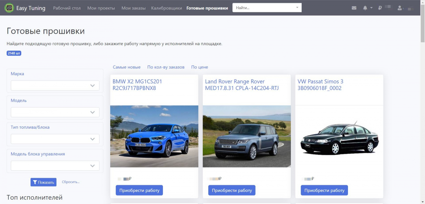The height and width of the screenshot is (204, 425).
Task: Open notifications via the bell icon
Action: tap(365, 8)
